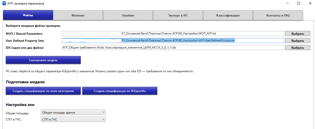The image size is (316, 129).
Task: Click Сканировать модель button
Action: 43,60
